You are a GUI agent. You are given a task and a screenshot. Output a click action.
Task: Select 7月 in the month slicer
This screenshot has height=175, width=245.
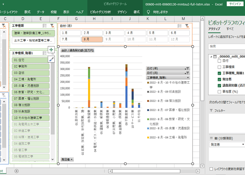70,39
